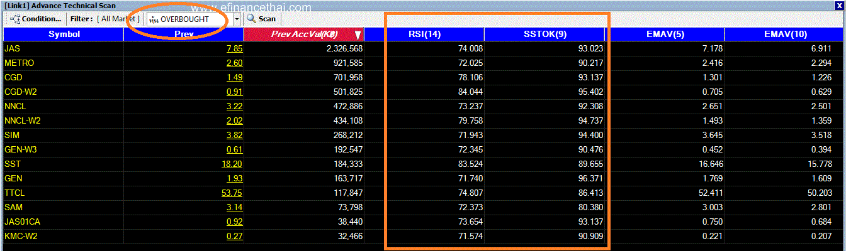This screenshot has width=846, height=251.
Task: Select the JAS symbol row
Action: (x=423, y=48)
